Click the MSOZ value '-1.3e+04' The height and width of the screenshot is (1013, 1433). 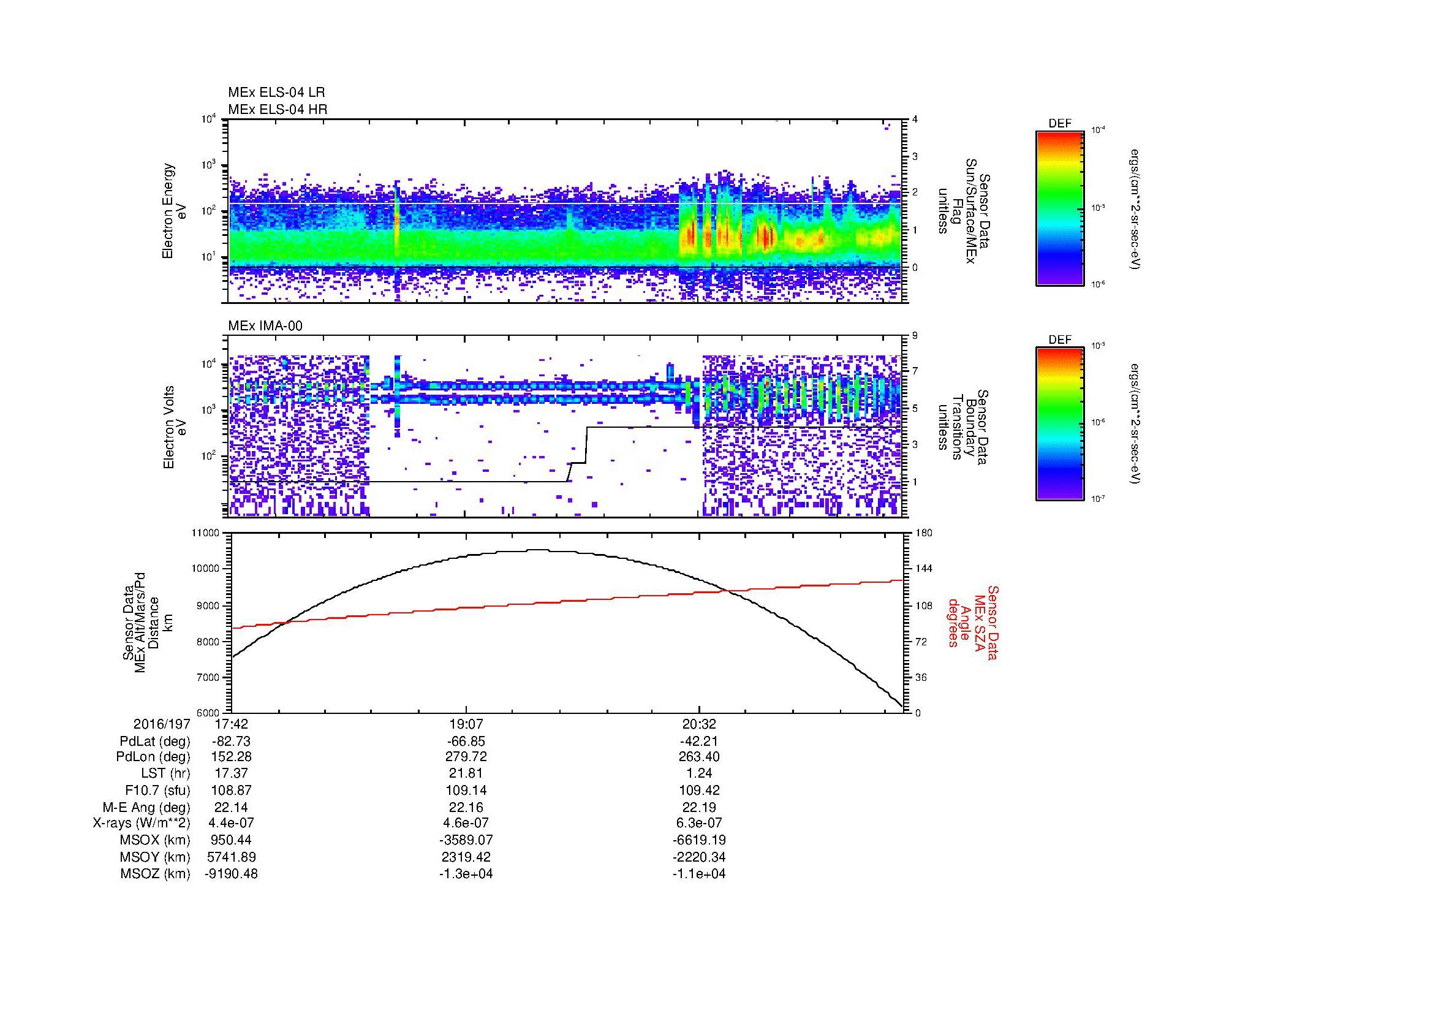tap(466, 874)
